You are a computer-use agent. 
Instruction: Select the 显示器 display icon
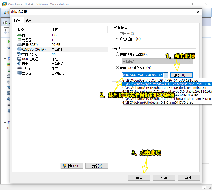coord(19,73)
